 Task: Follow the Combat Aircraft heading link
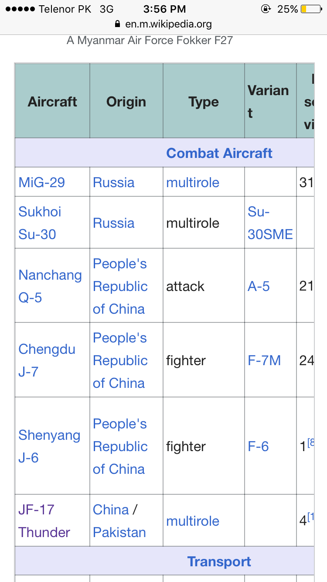(x=219, y=153)
